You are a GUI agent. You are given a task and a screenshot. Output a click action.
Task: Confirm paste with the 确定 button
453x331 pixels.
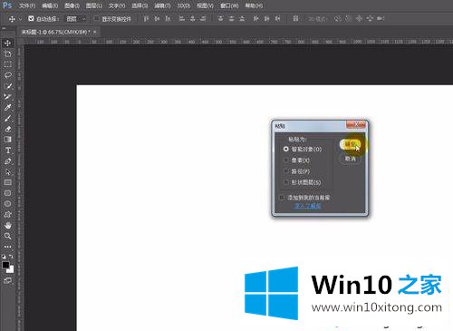pyautogui.click(x=351, y=144)
